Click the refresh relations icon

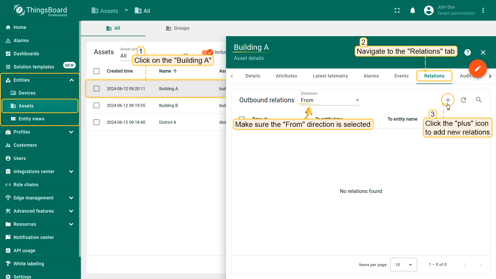coord(463,100)
